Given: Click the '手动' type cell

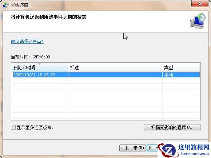Looking at the screenshot, I should click(x=181, y=75).
